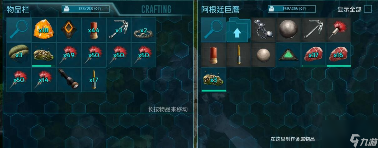Open the inventory search magnifier
The height and width of the screenshot is (148, 378).
click(19, 30)
